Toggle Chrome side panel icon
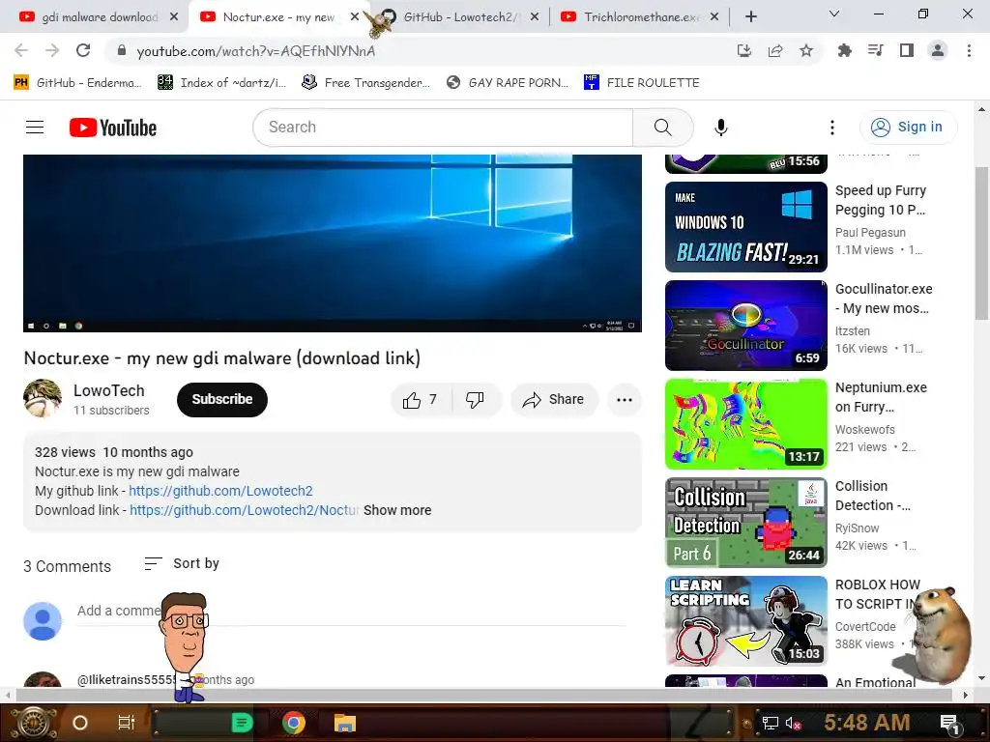This screenshot has height=742, width=990. tap(907, 50)
